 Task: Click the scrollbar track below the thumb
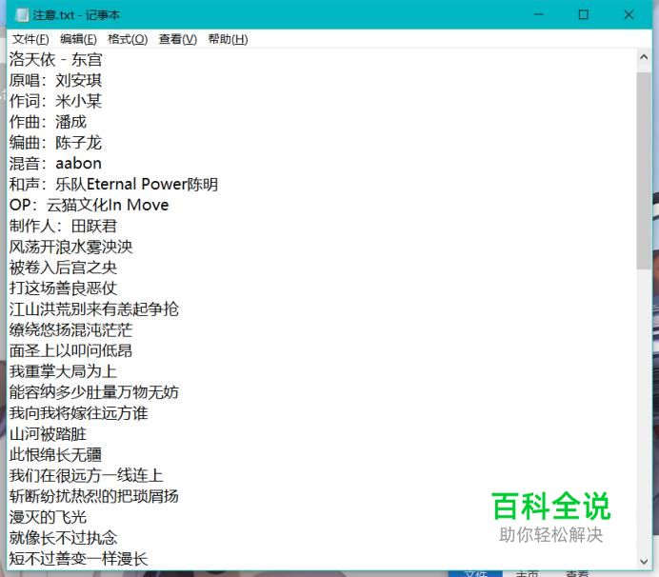pos(644,411)
